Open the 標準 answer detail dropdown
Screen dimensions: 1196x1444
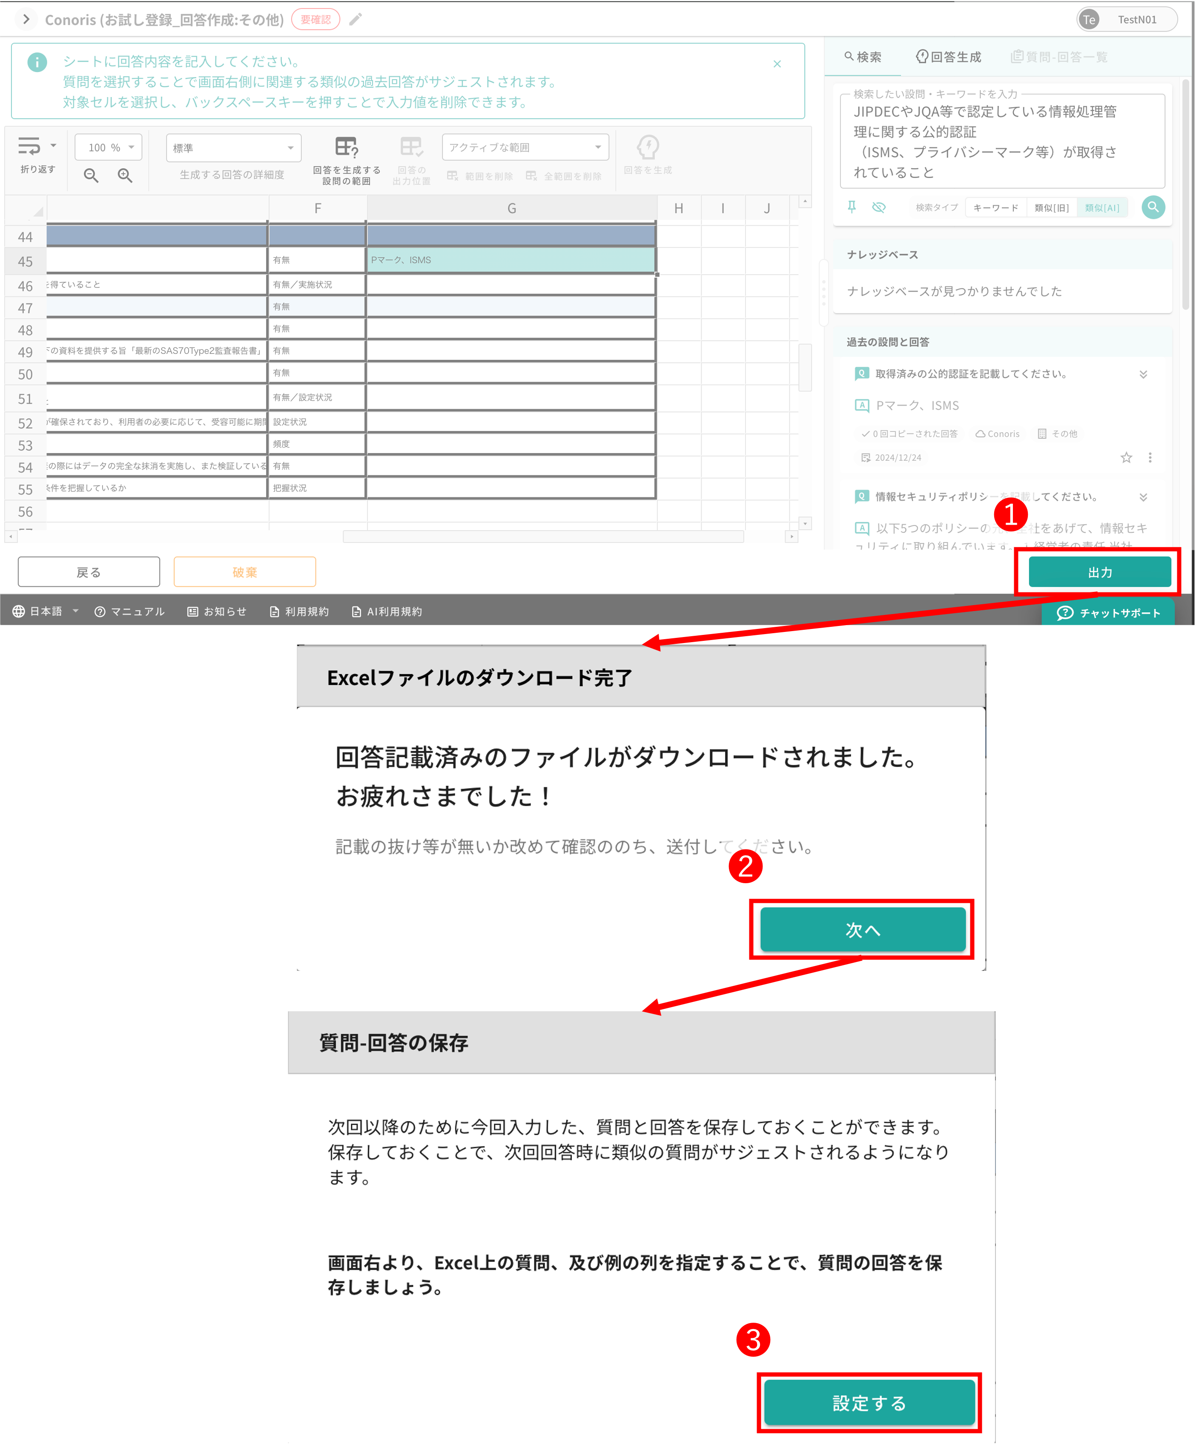click(233, 147)
